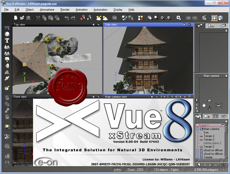Collapse the object properties panel triangle
230x174 pixels.
226,30
